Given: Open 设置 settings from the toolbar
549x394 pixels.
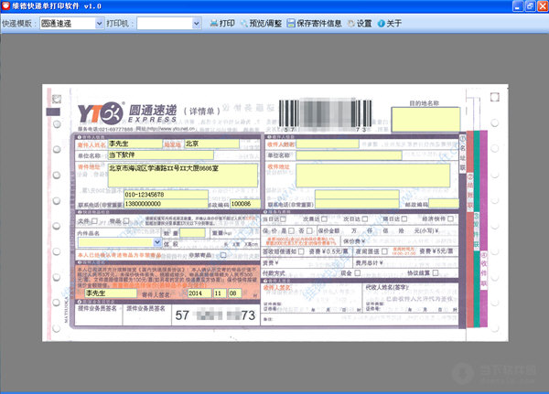Looking at the screenshot, I should (x=360, y=24).
